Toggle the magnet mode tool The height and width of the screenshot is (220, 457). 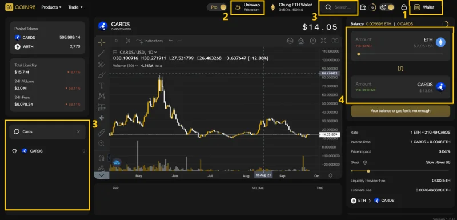coord(102,158)
